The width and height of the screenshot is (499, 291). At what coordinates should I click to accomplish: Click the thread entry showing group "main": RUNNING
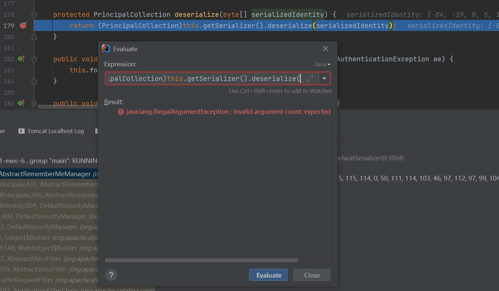[49, 161]
